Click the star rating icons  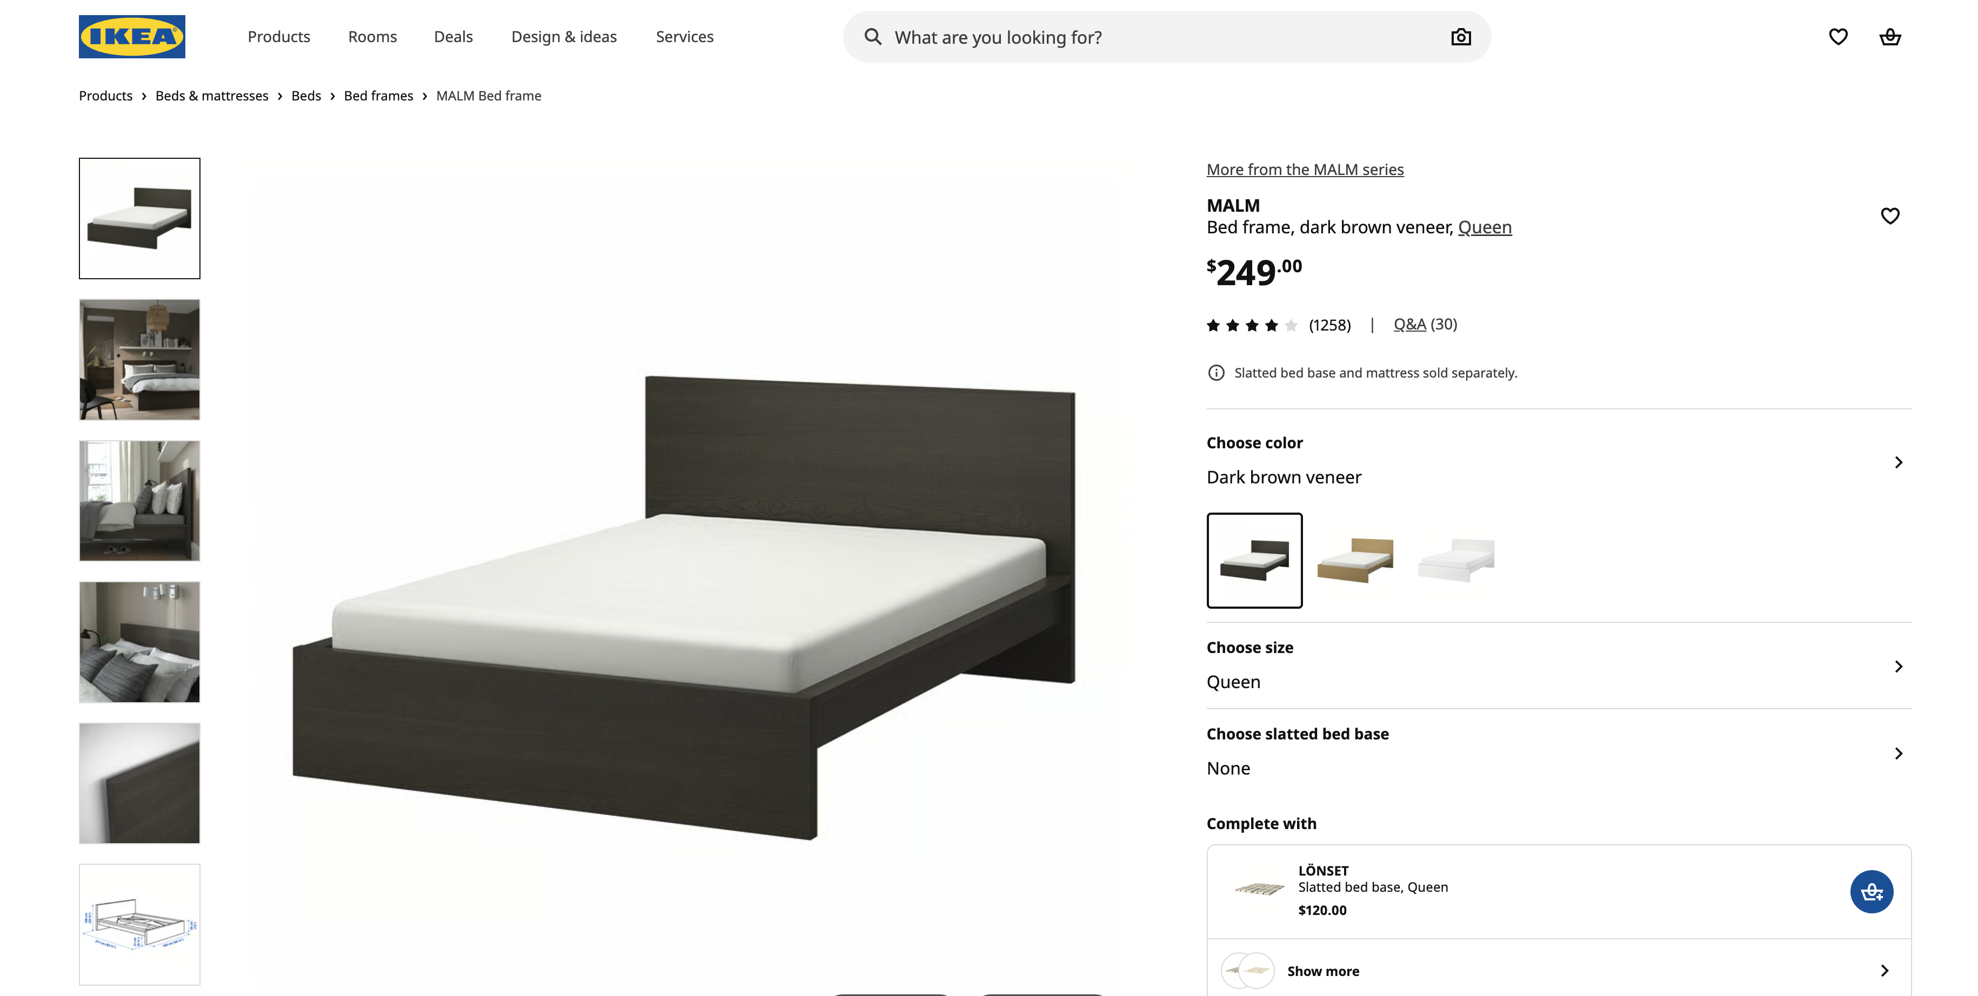coord(1252,325)
